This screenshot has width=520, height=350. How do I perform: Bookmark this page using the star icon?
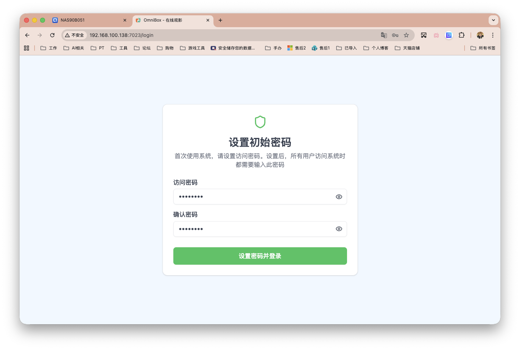click(406, 35)
